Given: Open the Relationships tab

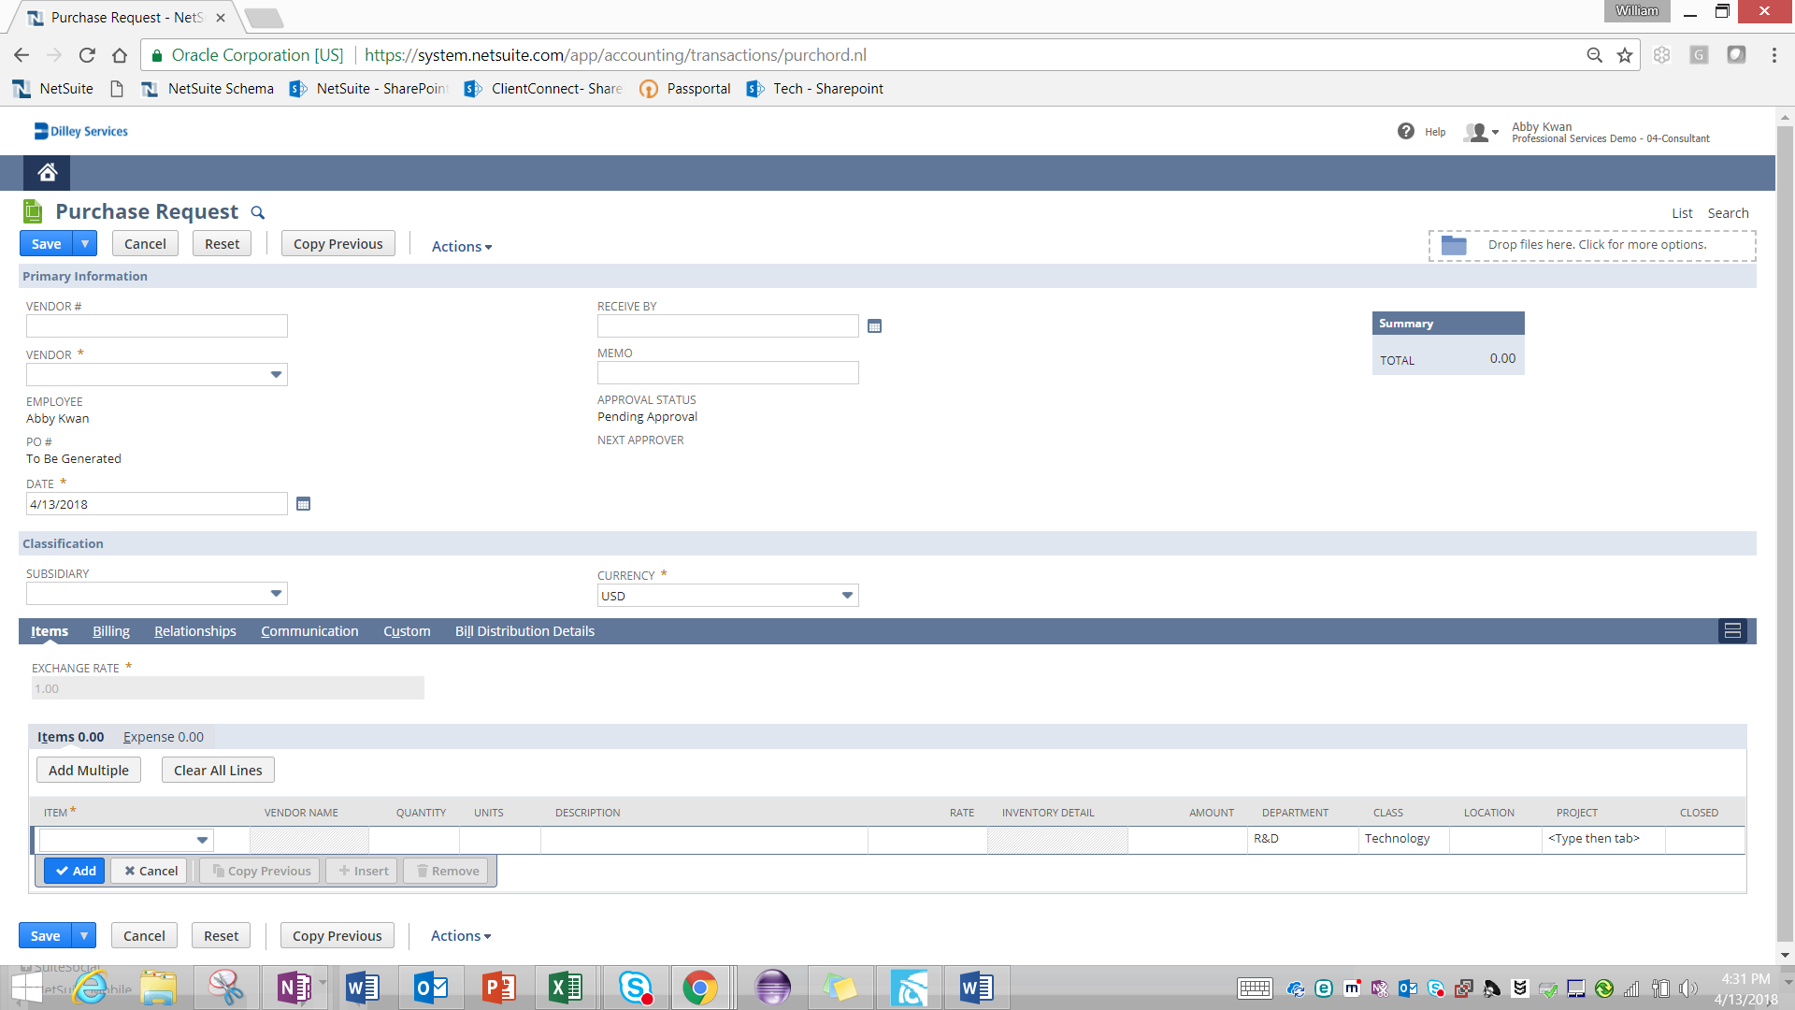Looking at the screenshot, I should click(194, 631).
